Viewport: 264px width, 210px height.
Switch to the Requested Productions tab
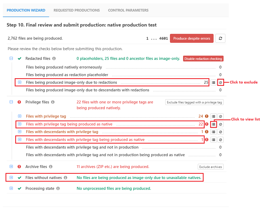pyautogui.click(x=76, y=10)
